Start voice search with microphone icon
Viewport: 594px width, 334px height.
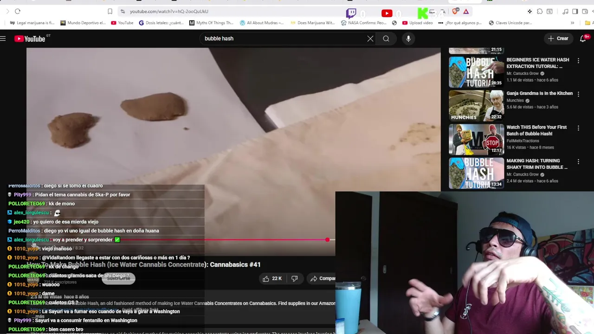(x=408, y=39)
